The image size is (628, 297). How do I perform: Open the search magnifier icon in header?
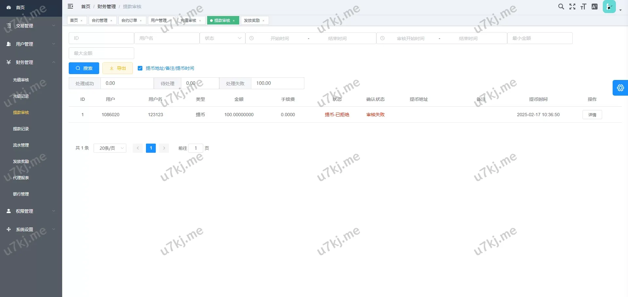click(x=561, y=7)
